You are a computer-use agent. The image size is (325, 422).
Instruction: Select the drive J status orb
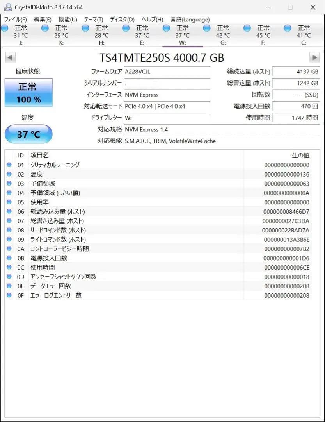coord(5,28)
